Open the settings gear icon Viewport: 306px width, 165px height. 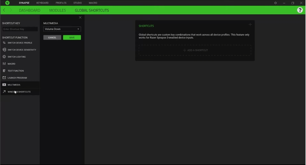[276, 3]
